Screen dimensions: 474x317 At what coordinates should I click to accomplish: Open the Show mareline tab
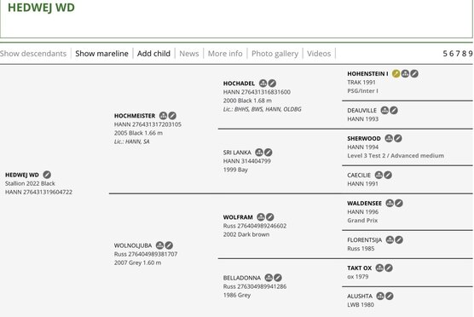point(101,54)
